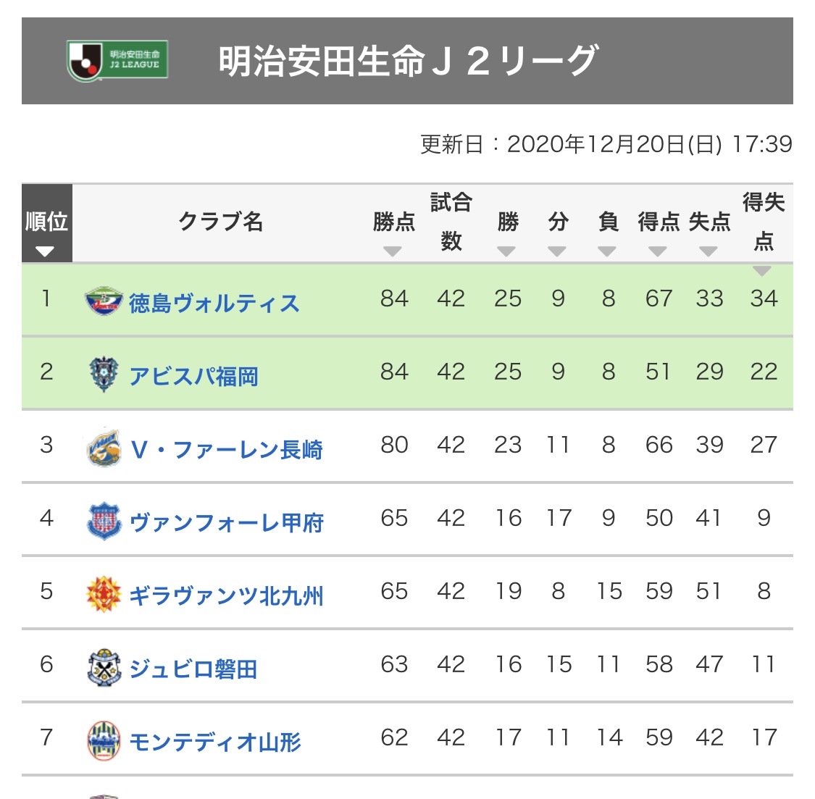The image size is (815, 799).
Task: Sort standings by 勝点 arrow
Action: 393,251
